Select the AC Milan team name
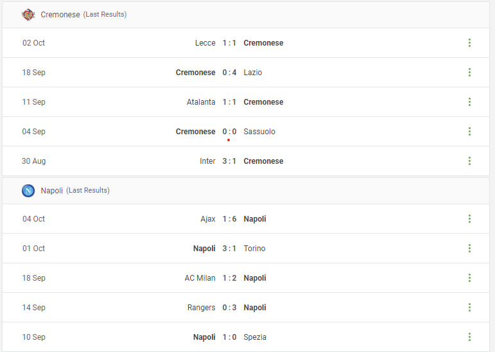 [200, 278]
